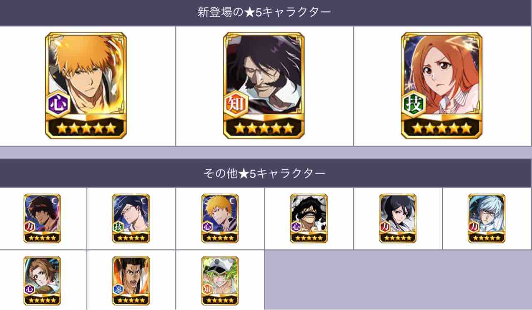Click the purple 心 badge on Ichigo's large card
The width and height of the screenshot is (532, 310).
[57, 103]
